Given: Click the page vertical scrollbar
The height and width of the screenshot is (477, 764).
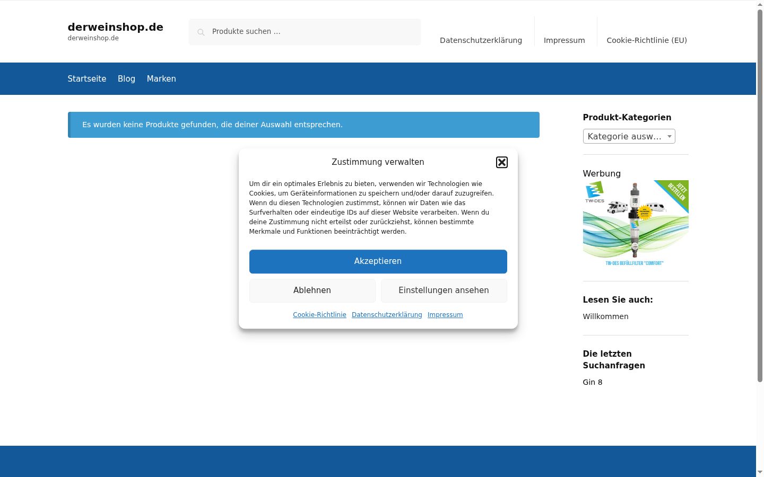Looking at the screenshot, I should 760,195.
